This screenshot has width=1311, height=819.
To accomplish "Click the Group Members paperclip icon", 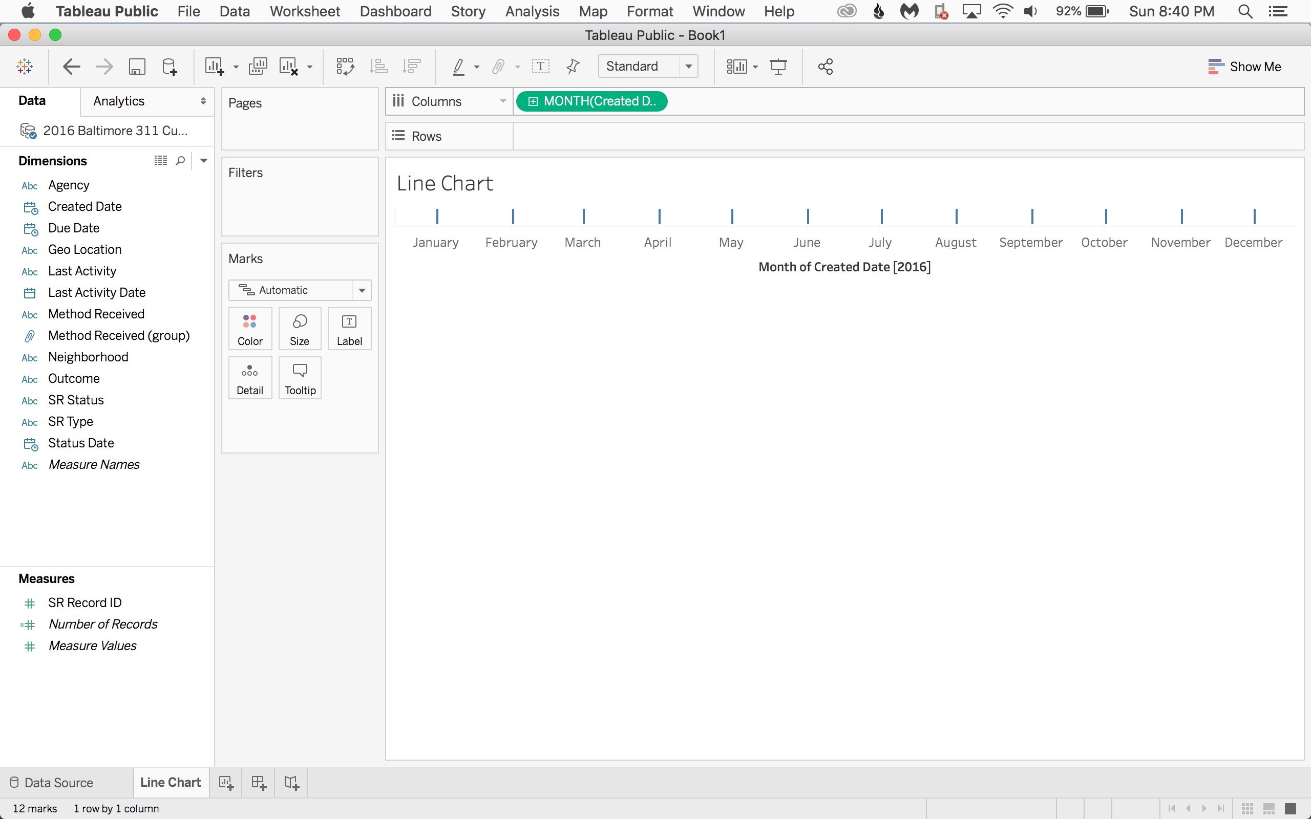I will (x=498, y=67).
